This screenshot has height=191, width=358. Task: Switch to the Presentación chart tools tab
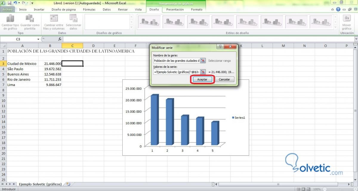[175, 10]
